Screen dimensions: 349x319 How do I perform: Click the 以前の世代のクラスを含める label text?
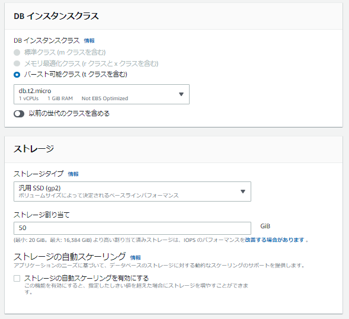[x=69, y=114]
